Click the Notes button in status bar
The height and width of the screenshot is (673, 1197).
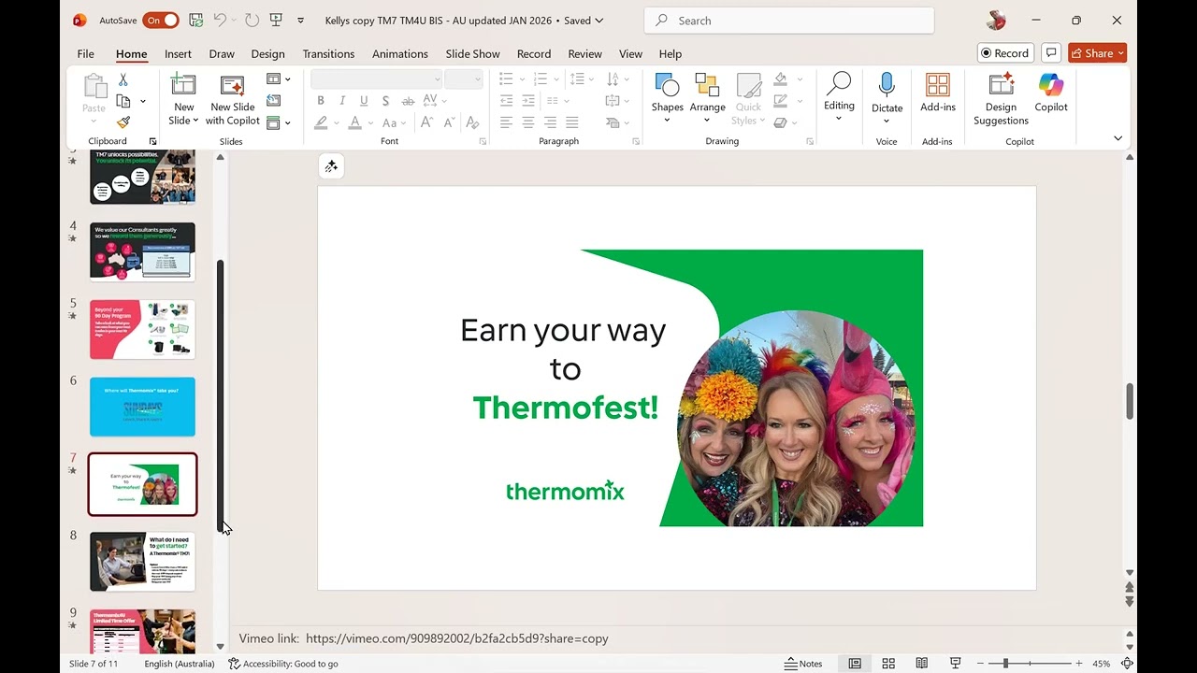803,664
